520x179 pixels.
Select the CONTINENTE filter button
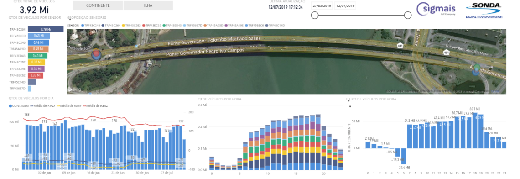[98, 5]
